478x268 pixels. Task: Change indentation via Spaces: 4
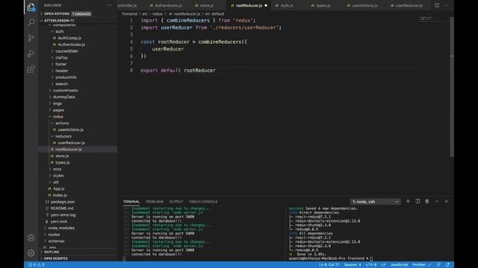(x=353, y=265)
